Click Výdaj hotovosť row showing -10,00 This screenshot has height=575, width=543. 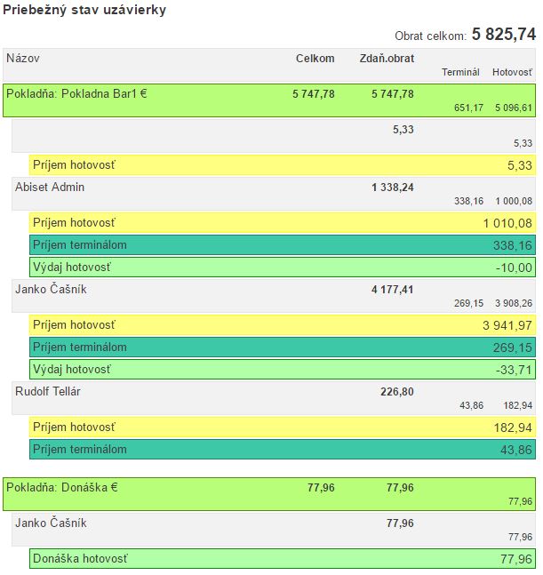point(282,268)
